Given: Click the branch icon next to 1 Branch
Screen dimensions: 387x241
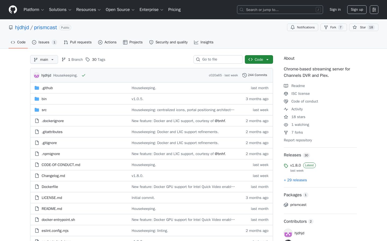Looking at the screenshot, I should pyautogui.click(x=64, y=59).
